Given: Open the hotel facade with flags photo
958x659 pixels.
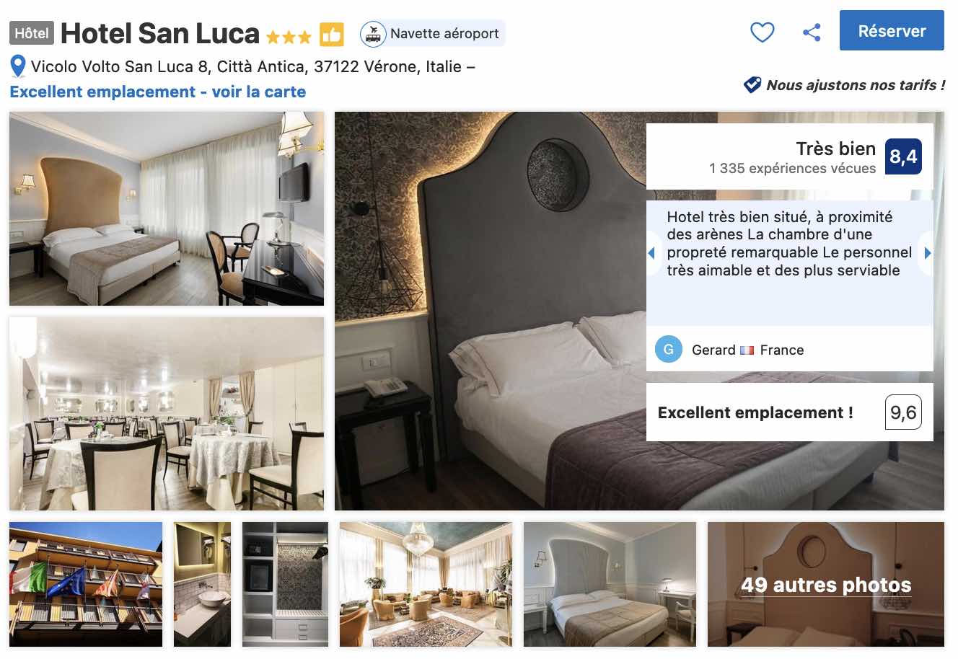Looking at the screenshot, I should tap(86, 584).
